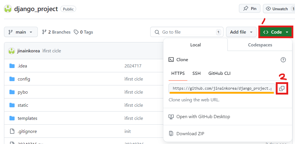
Task: Open the .gitignore file name
Action: 27,131
